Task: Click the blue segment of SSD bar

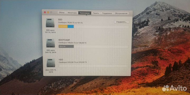Action: click(71, 27)
